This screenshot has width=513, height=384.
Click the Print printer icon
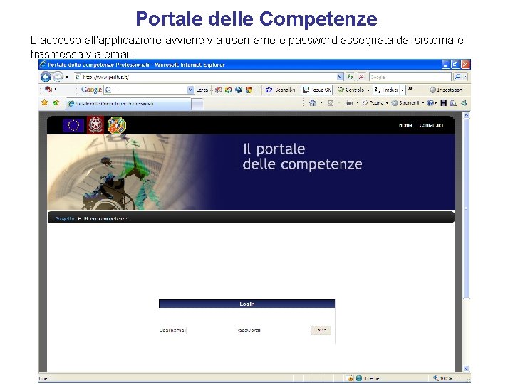pyautogui.click(x=349, y=103)
